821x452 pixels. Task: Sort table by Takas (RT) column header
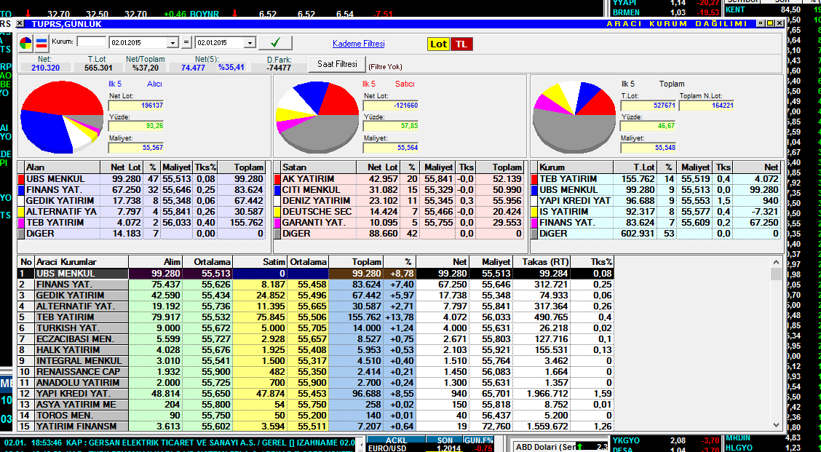(542, 262)
